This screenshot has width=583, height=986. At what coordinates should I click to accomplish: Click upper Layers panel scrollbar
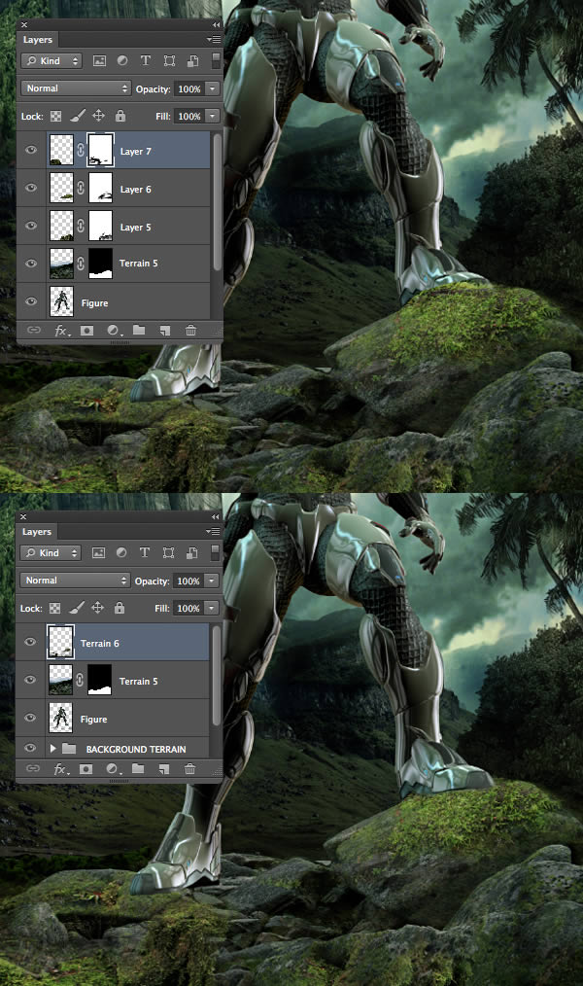217,201
